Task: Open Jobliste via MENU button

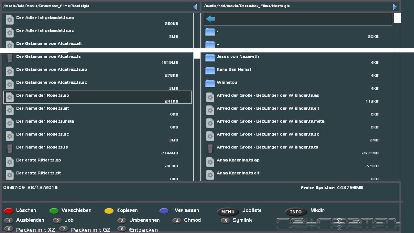Action: pos(228,212)
